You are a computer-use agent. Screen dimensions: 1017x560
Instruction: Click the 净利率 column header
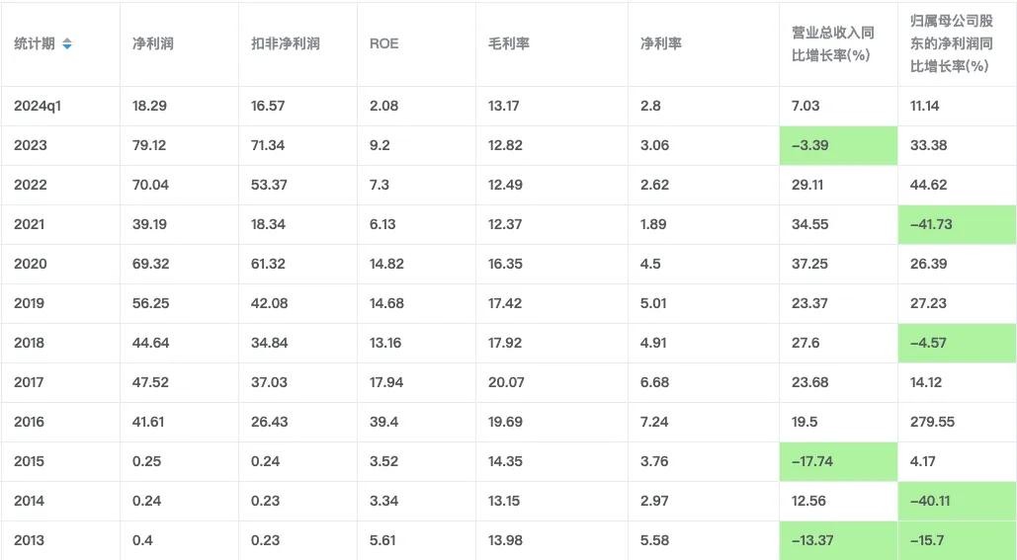(x=661, y=44)
